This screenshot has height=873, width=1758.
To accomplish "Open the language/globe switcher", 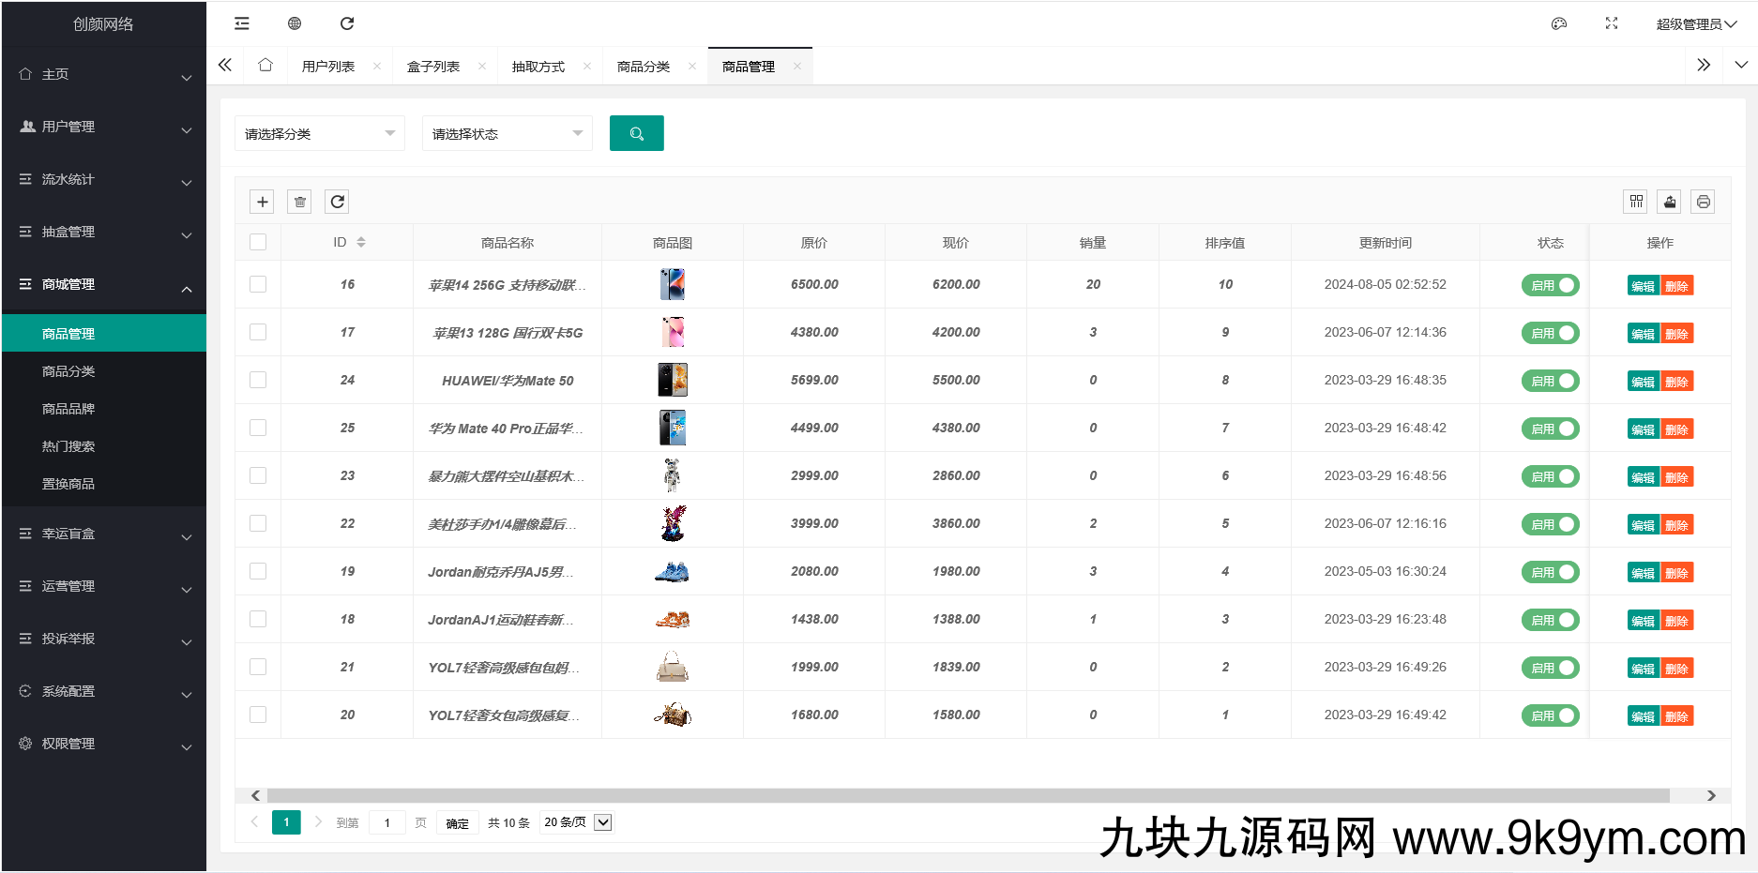I will click(x=294, y=23).
